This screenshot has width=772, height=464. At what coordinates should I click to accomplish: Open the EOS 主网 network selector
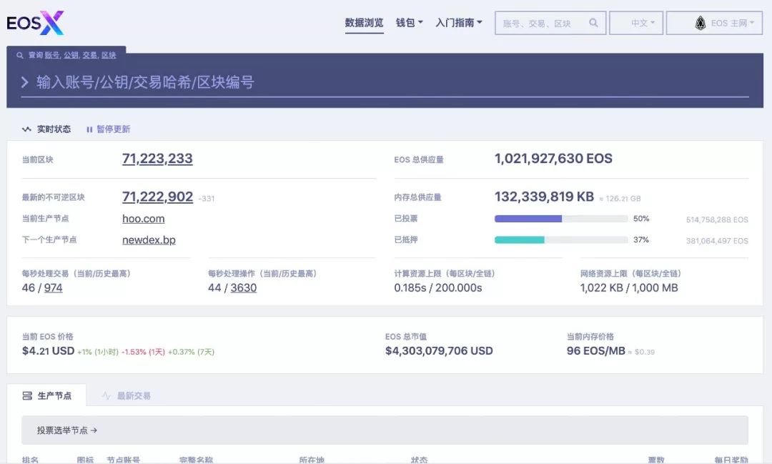[714, 23]
